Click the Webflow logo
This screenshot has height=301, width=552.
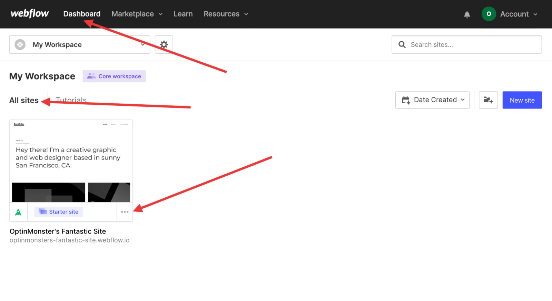pyautogui.click(x=30, y=13)
